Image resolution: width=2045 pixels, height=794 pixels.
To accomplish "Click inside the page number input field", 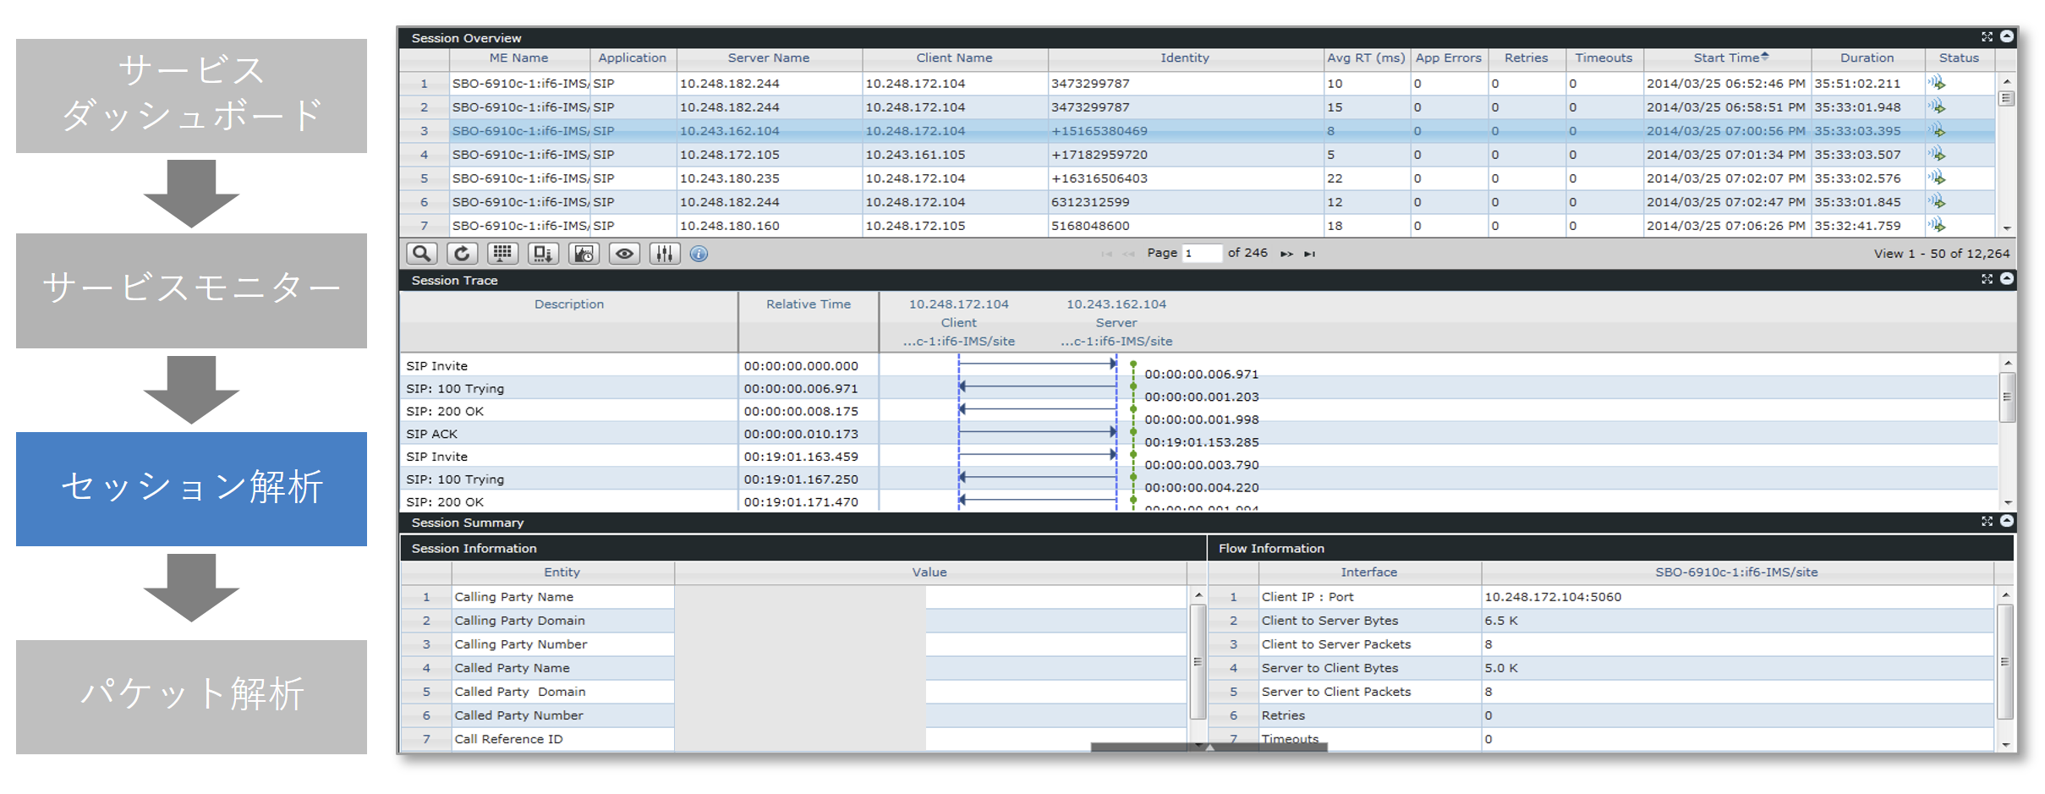I will click(1201, 253).
